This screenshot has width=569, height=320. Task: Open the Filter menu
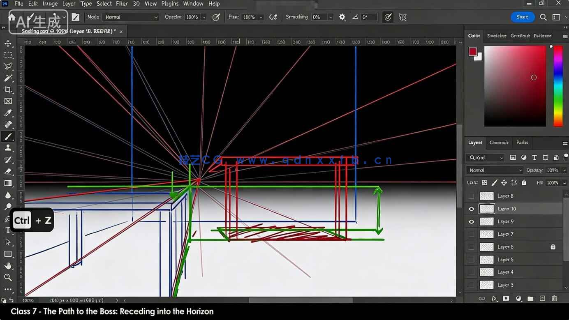click(x=122, y=4)
